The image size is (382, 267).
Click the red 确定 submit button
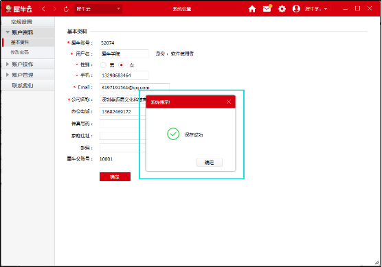[x=115, y=176]
